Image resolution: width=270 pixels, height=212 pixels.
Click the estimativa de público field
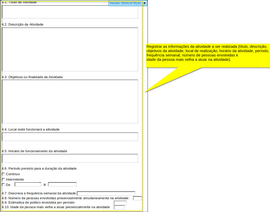click(120, 203)
